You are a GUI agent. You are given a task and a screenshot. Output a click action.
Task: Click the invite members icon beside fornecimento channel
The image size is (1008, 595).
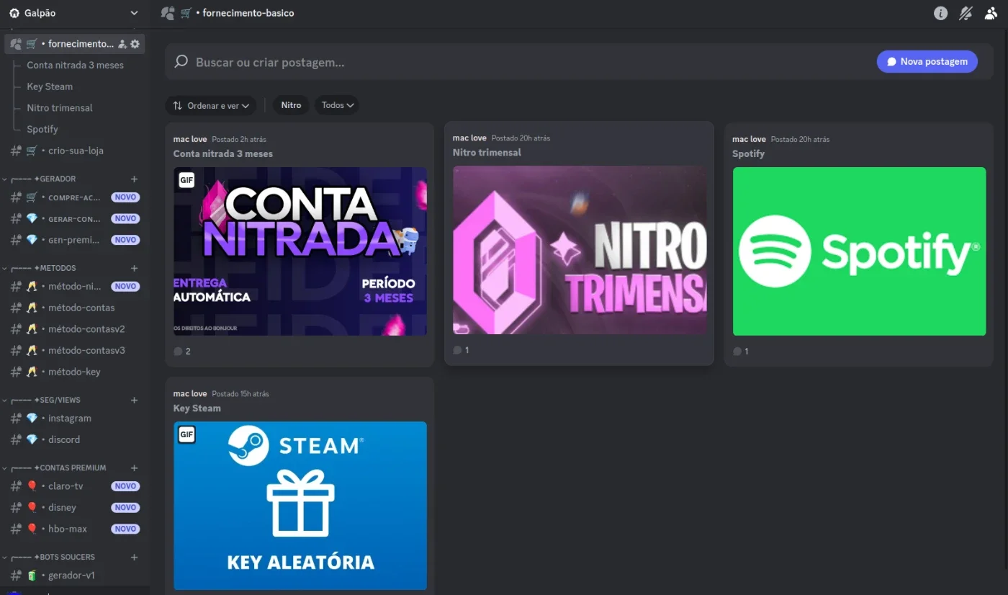click(122, 44)
